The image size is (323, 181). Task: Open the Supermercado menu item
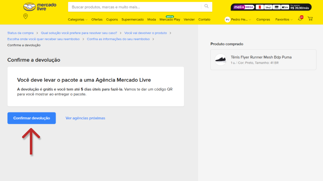pos(132,20)
